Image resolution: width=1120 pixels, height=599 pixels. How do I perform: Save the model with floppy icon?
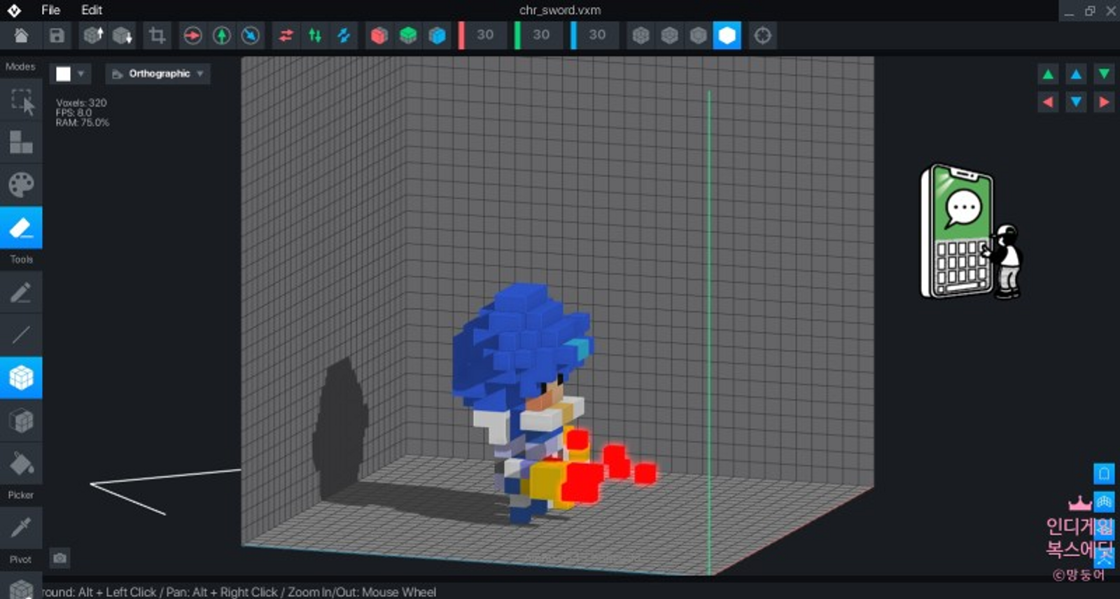tap(57, 36)
